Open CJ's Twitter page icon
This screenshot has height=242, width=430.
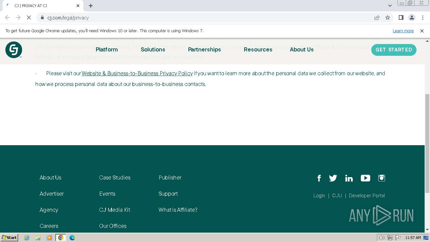333,178
